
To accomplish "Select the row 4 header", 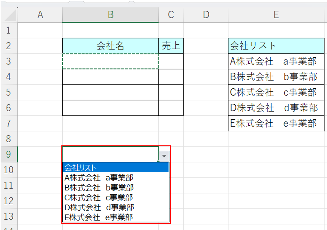I will (9, 77).
